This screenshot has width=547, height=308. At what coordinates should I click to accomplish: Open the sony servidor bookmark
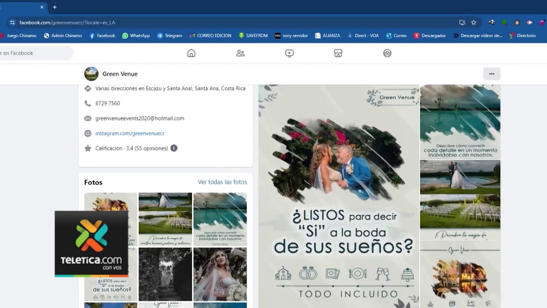291,36
